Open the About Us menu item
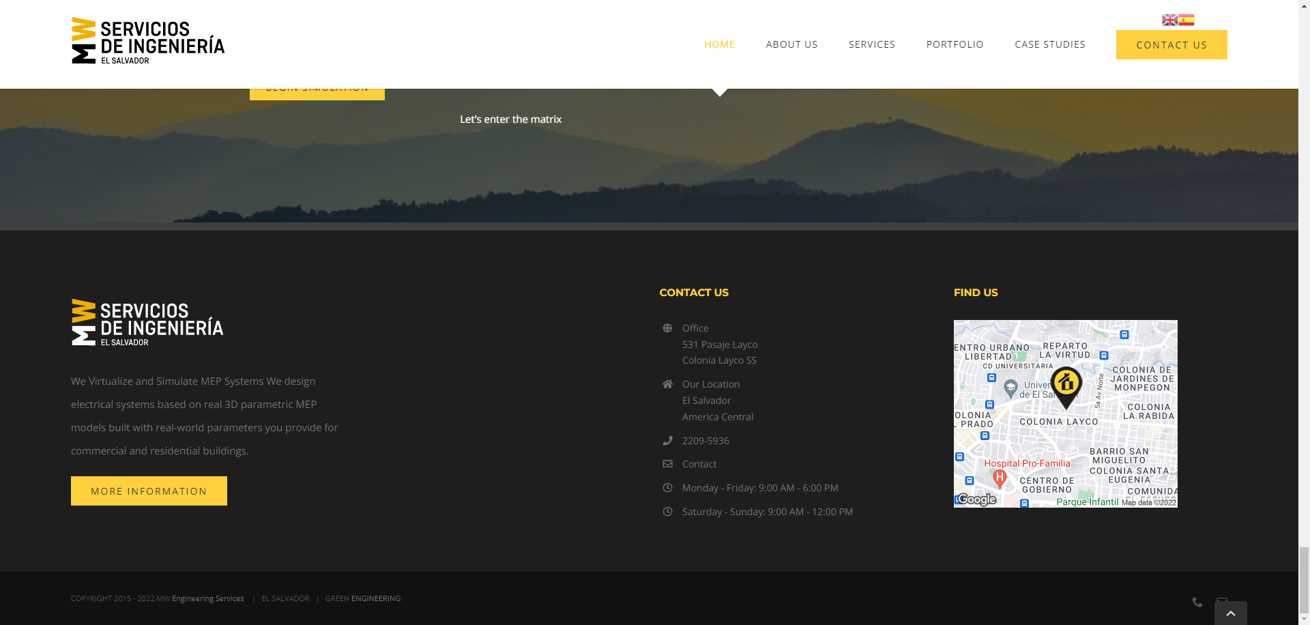The height and width of the screenshot is (625, 1310). pos(791,44)
